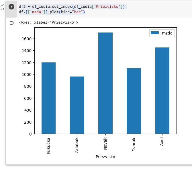Image resolution: width=192 pixels, height=170 pixels.
Task: Click the 'Kukučka' x-axis tick label
Action: coord(48,145)
